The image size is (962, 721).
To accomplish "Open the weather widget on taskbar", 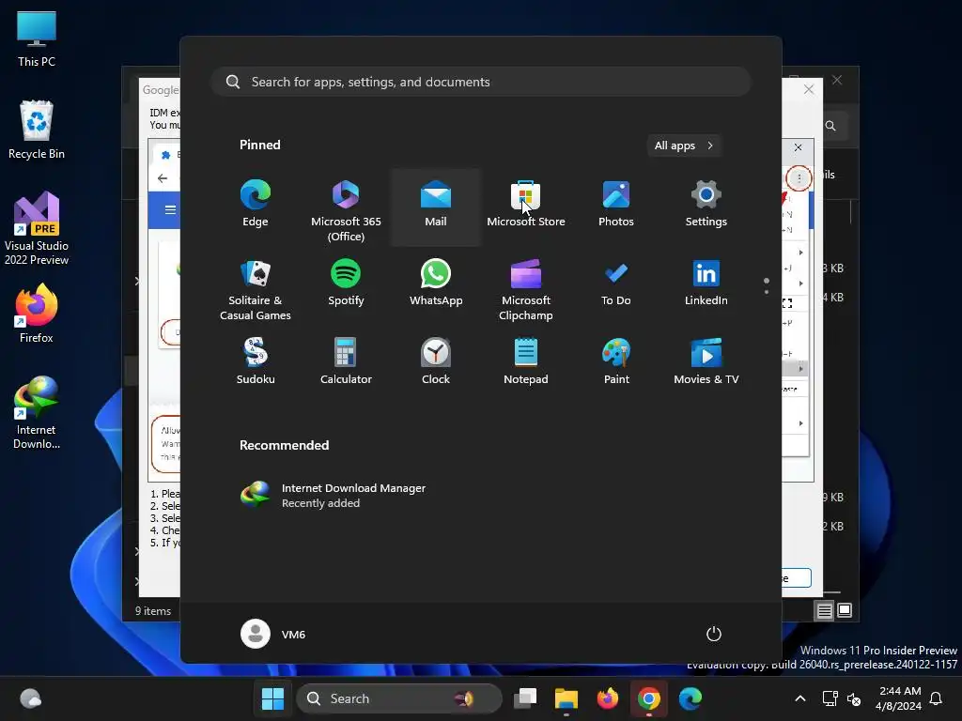I will 31,698.
